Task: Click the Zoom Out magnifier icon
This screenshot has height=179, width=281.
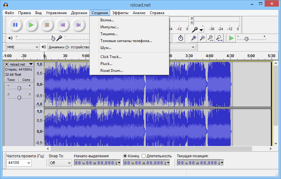Action: 202,38
